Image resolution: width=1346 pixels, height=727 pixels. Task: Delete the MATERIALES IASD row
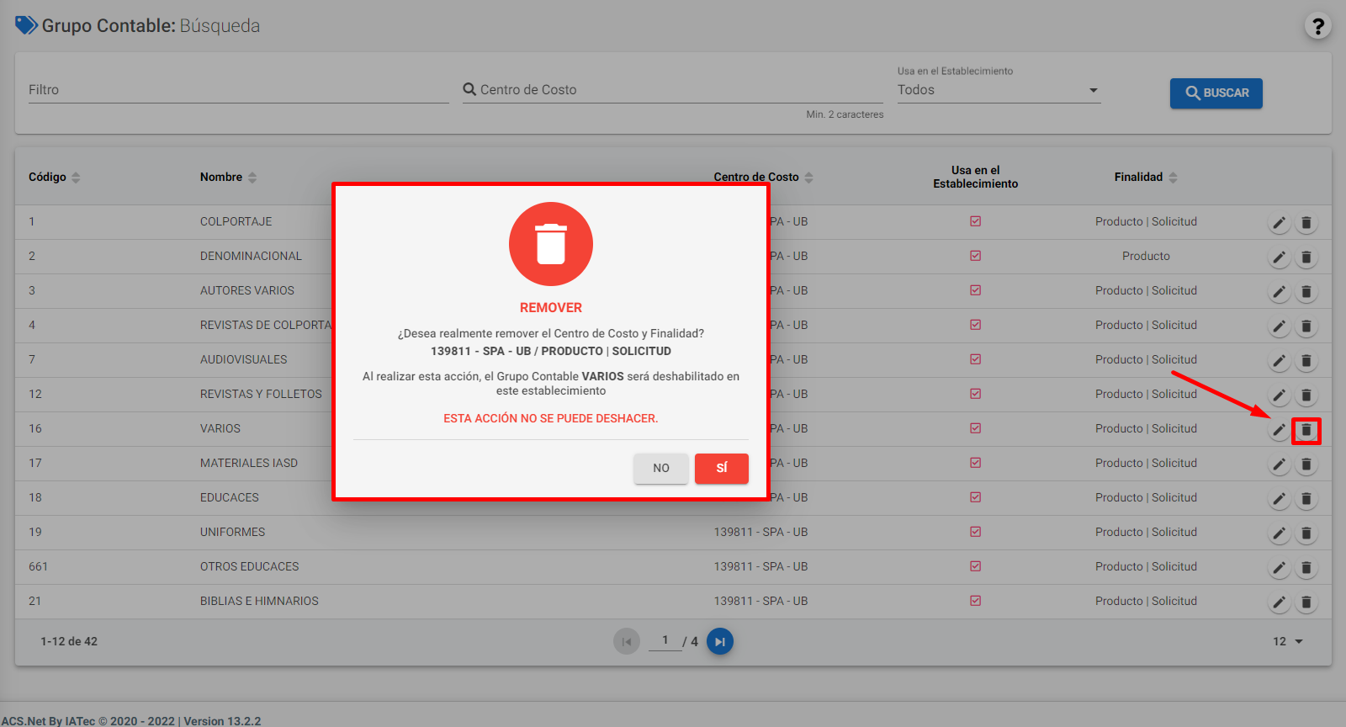[1306, 464]
